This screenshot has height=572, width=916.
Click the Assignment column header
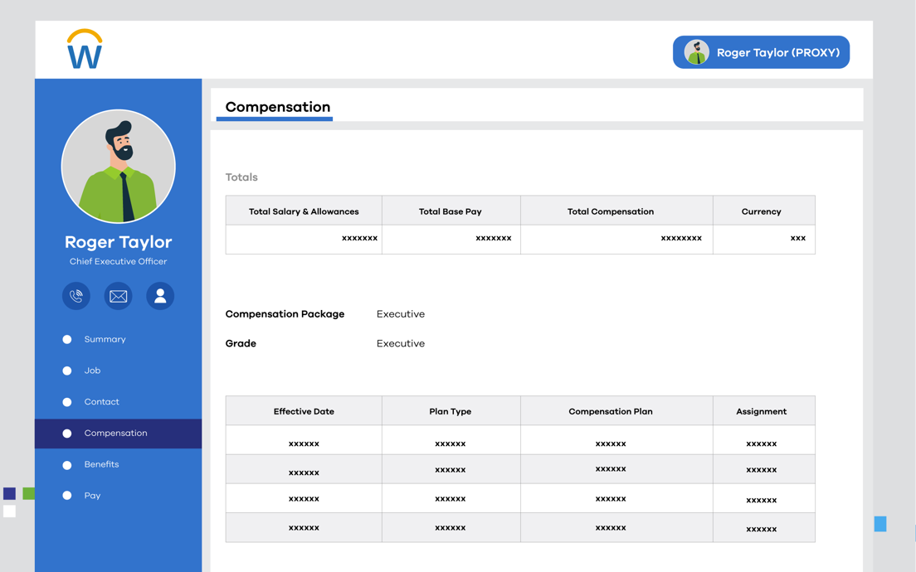(761, 411)
